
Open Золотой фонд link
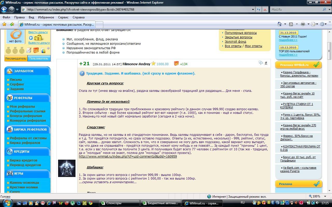236,42
